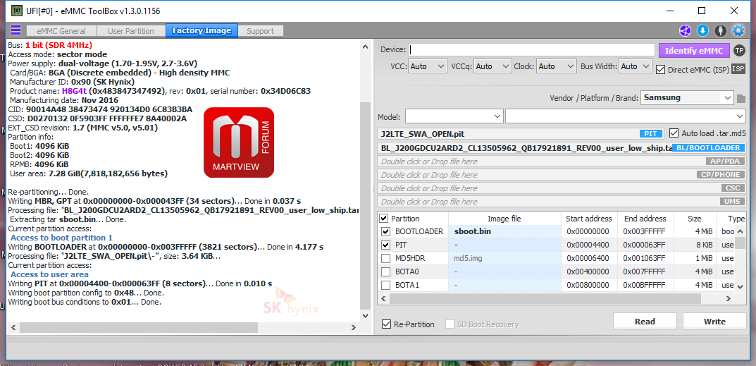Click the UFI app icon in title bar
Image resolution: width=756 pixels, height=366 pixels.
tap(16, 10)
